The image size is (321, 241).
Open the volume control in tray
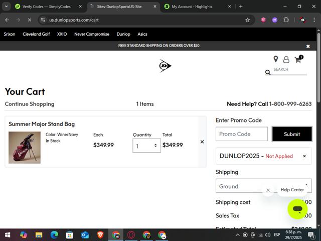[x=268, y=235]
